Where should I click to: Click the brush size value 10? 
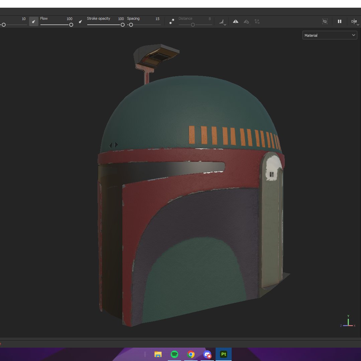click(x=24, y=19)
